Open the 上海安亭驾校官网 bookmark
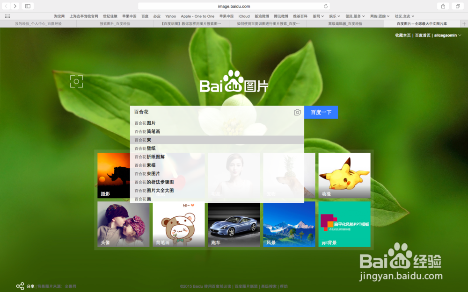468x292 pixels. click(x=84, y=16)
